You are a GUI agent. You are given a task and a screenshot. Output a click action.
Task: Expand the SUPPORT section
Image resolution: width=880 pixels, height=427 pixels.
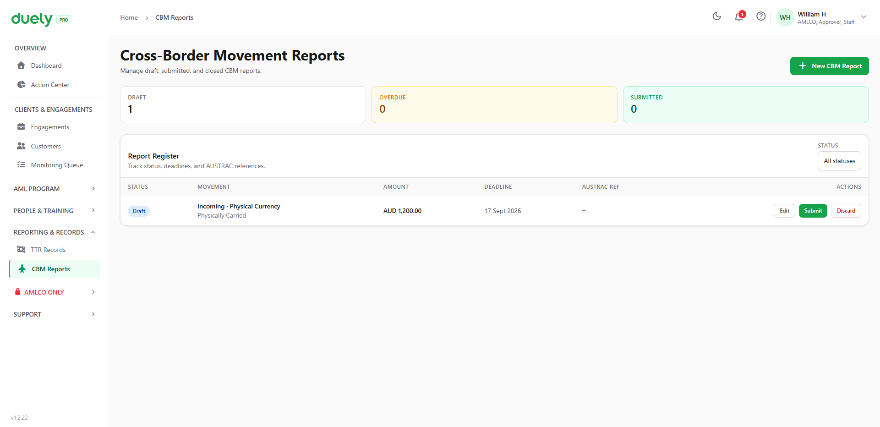coord(55,314)
